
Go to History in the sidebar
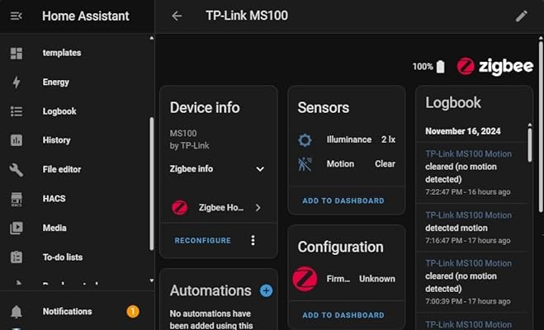tap(56, 140)
